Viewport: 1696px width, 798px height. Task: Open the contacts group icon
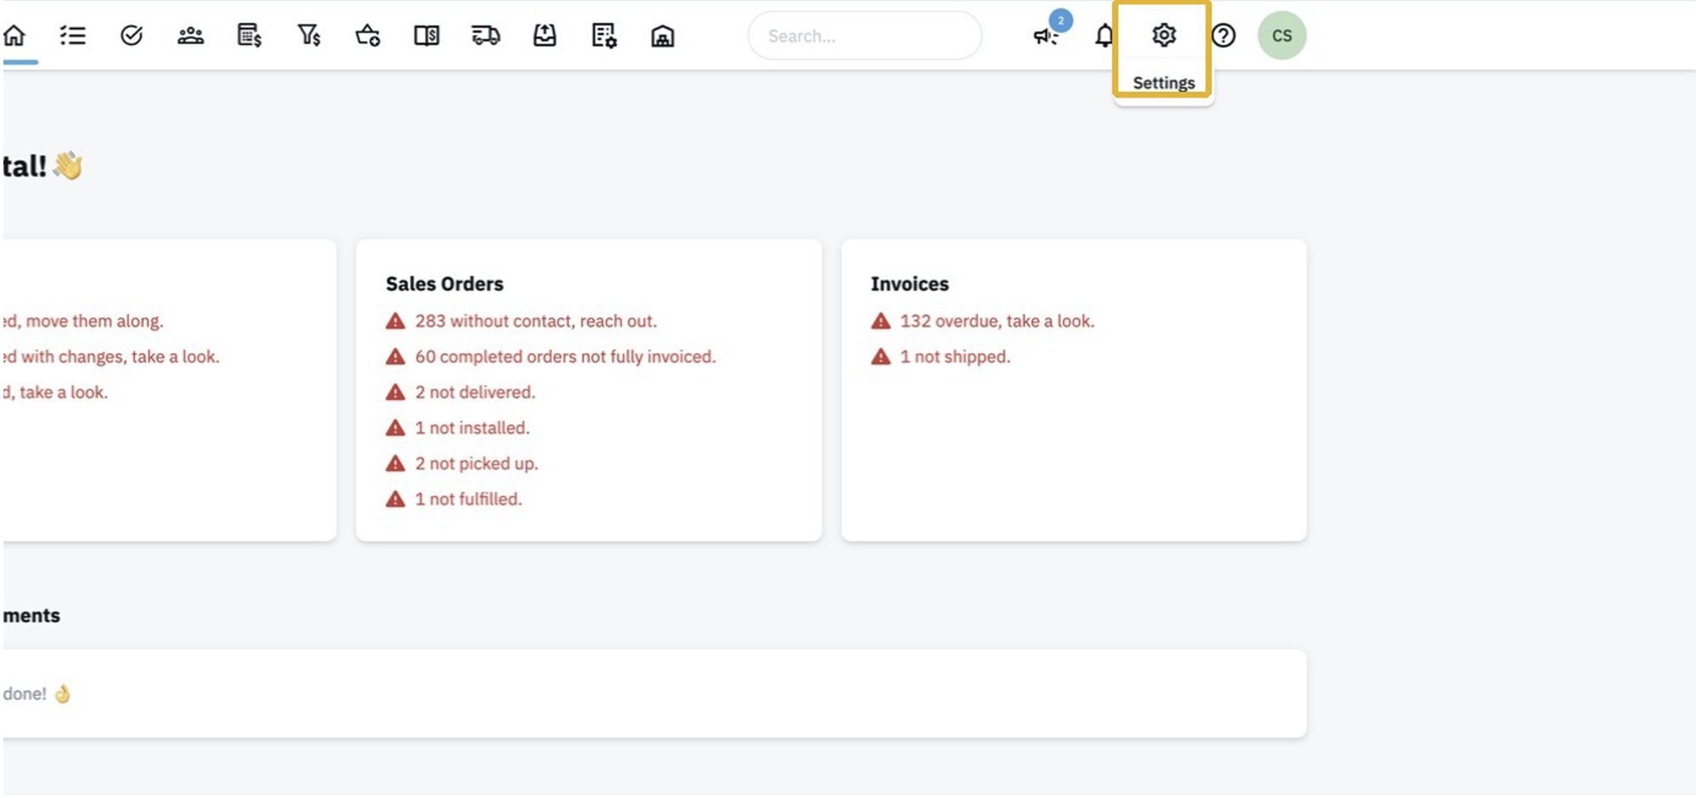pos(190,36)
